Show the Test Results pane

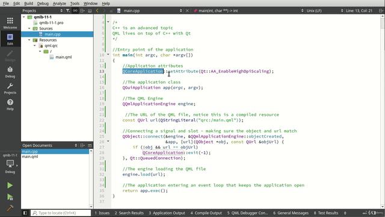click(x=326, y=213)
